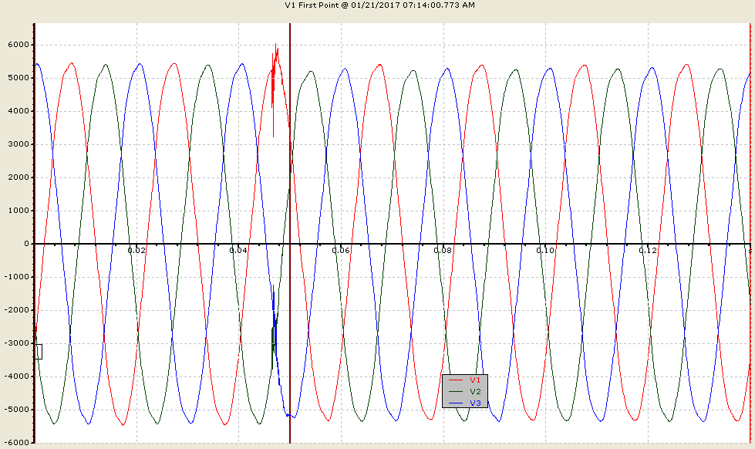755x449 pixels.
Task: Click the 0.02 time axis label
Action: click(137, 251)
